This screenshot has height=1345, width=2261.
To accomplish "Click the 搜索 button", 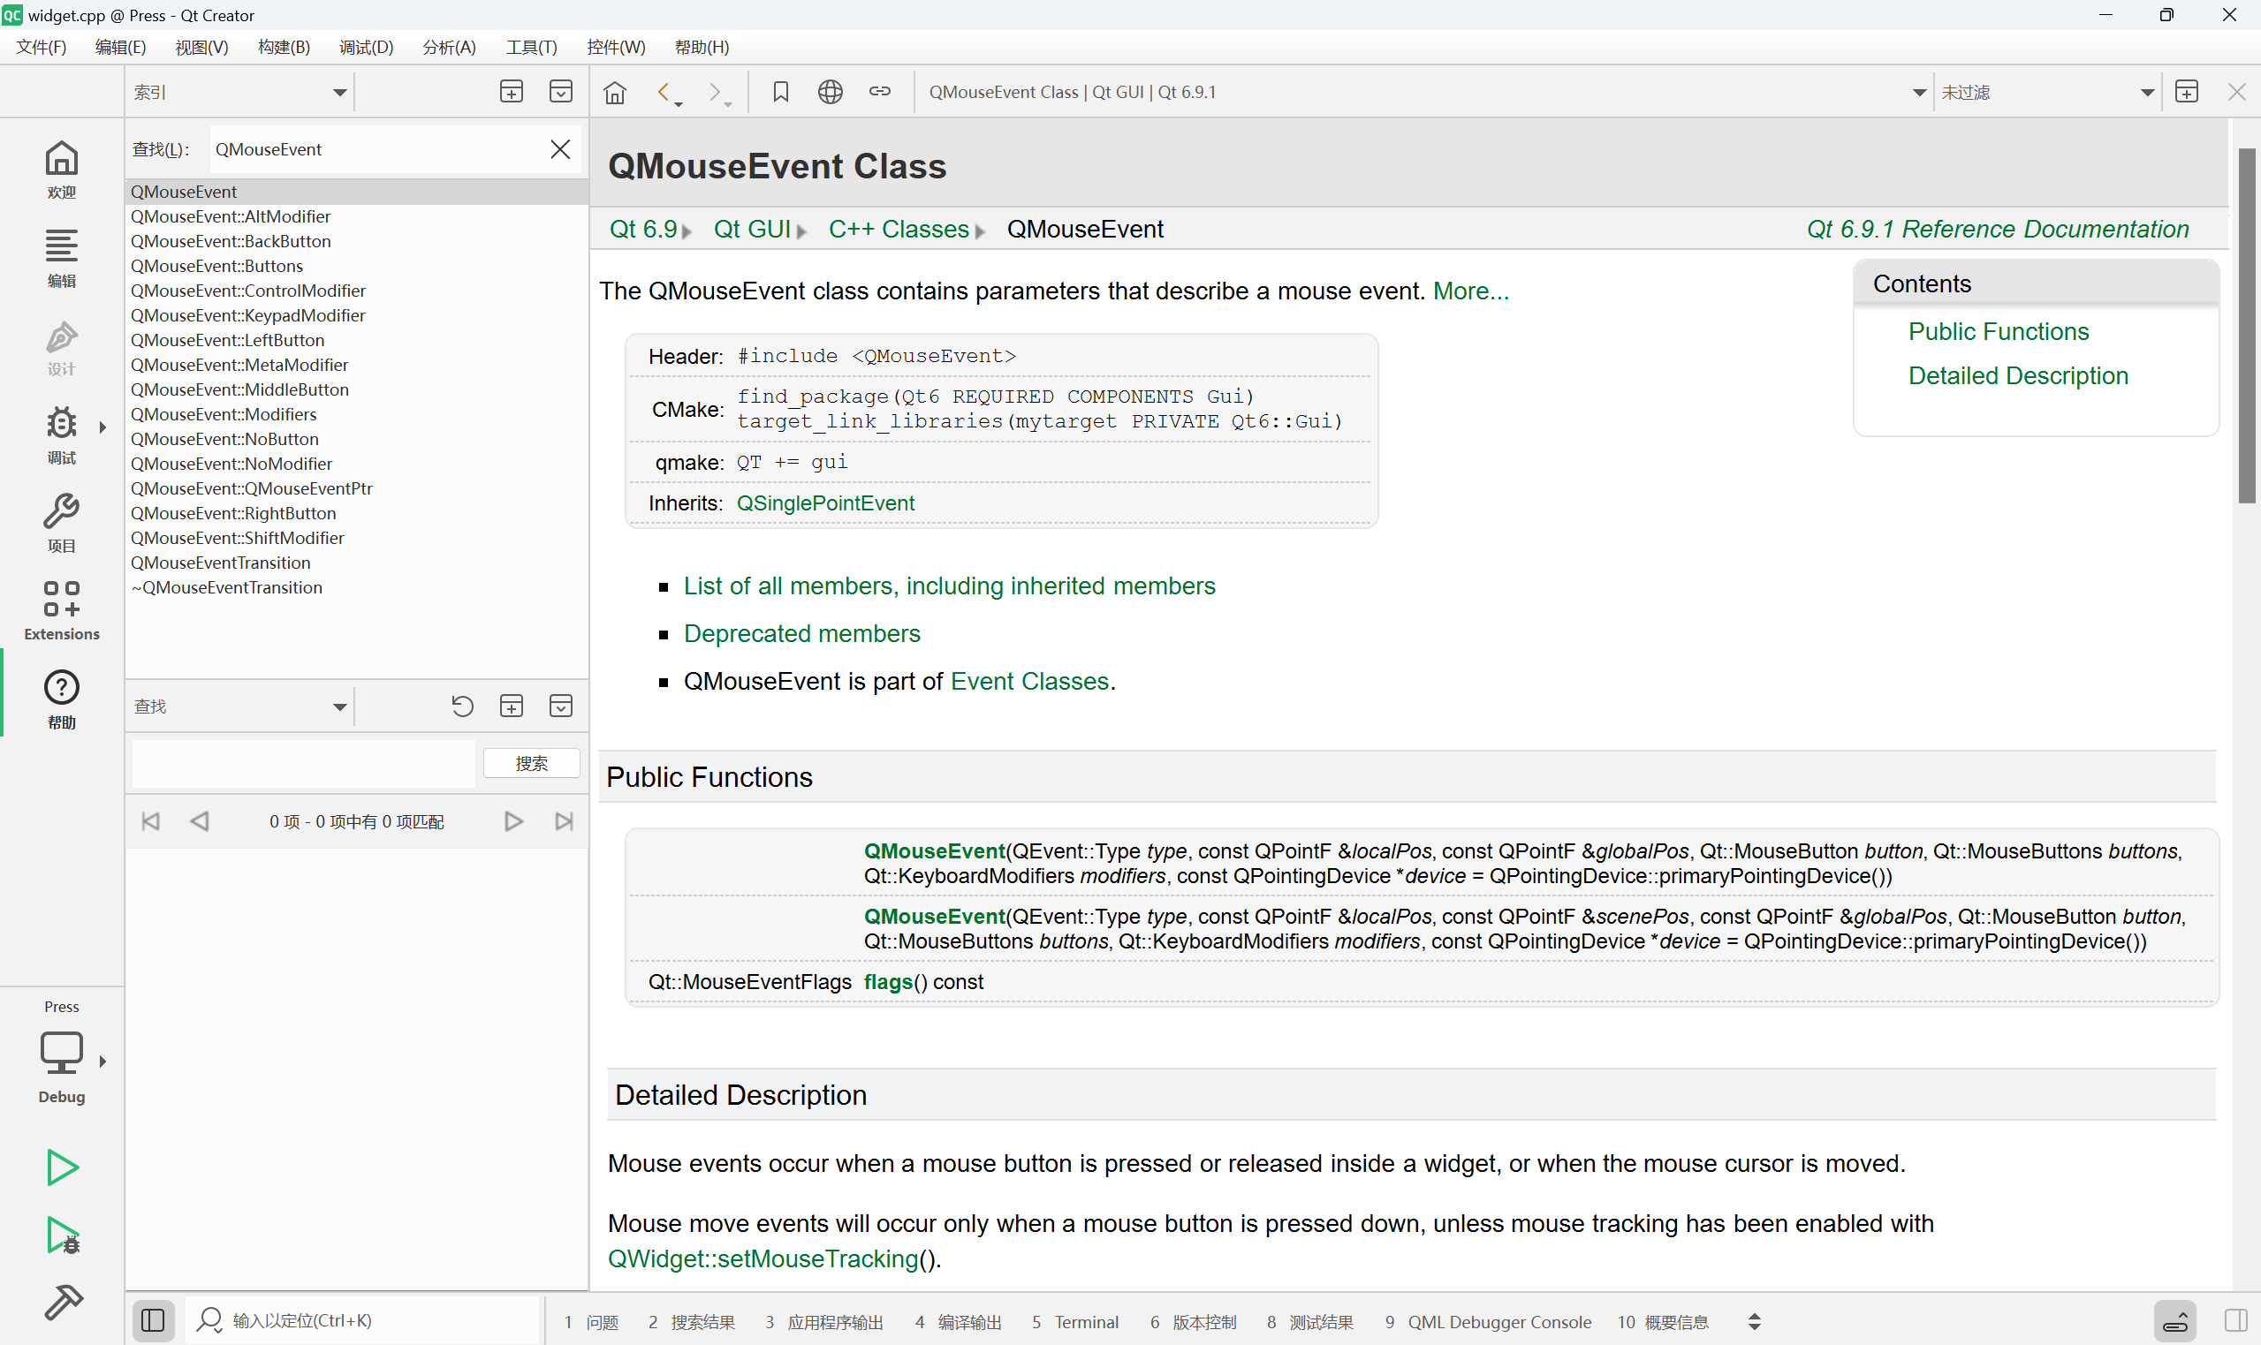I will click(531, 763).
